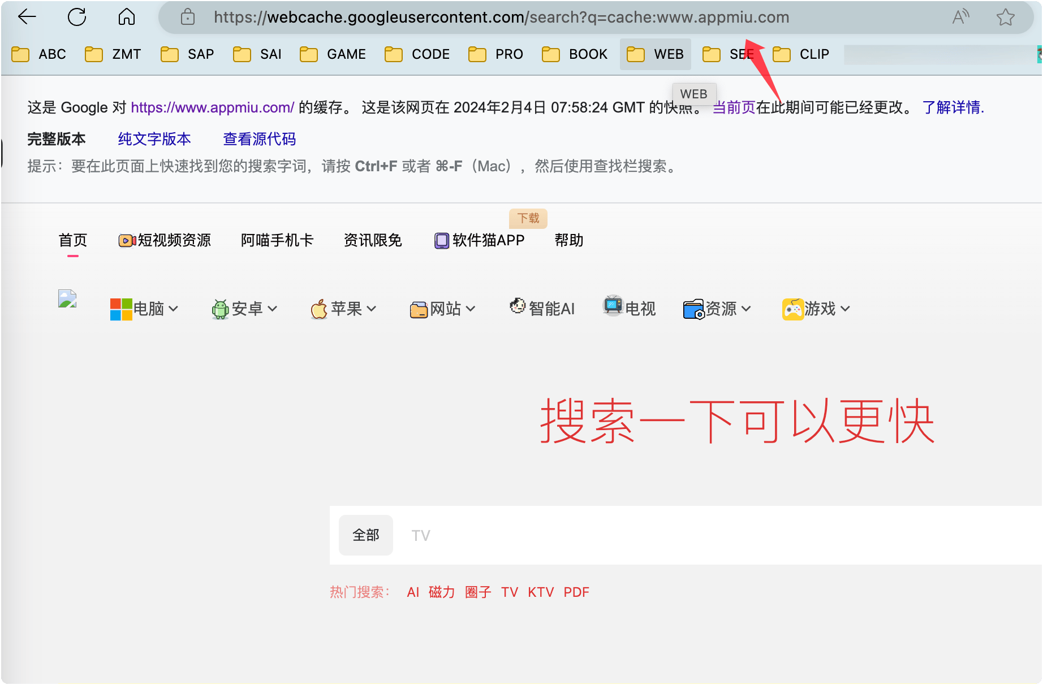Click the reload page icon
This screenshot has width=1043, height=685.
[77, 17]
